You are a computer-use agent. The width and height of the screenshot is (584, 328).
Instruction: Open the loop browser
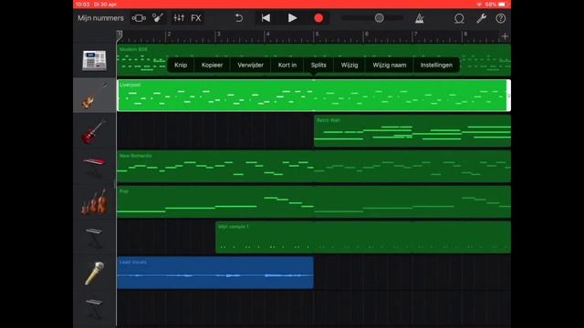point(459,18)
